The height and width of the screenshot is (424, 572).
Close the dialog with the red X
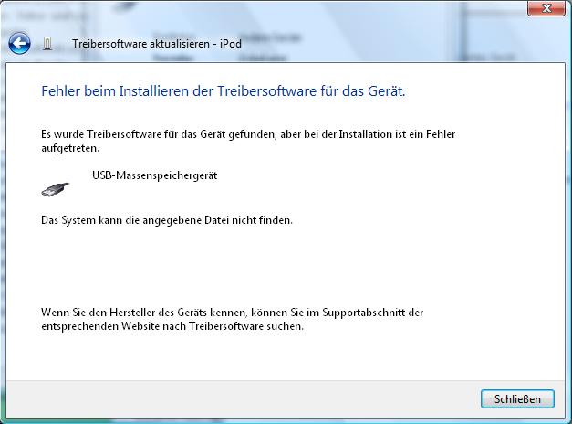point(546,8)
